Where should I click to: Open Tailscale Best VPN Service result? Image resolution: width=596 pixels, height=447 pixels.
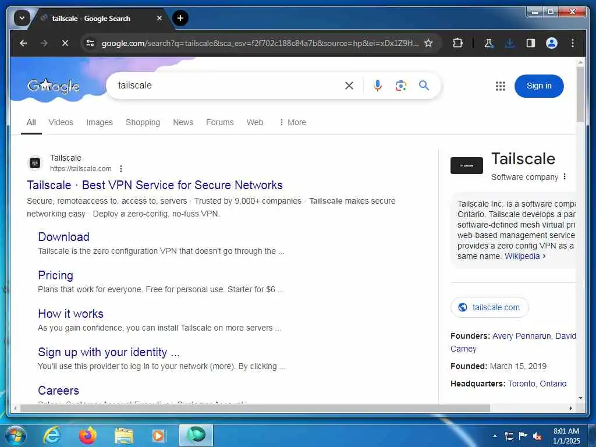pos(155,185)
